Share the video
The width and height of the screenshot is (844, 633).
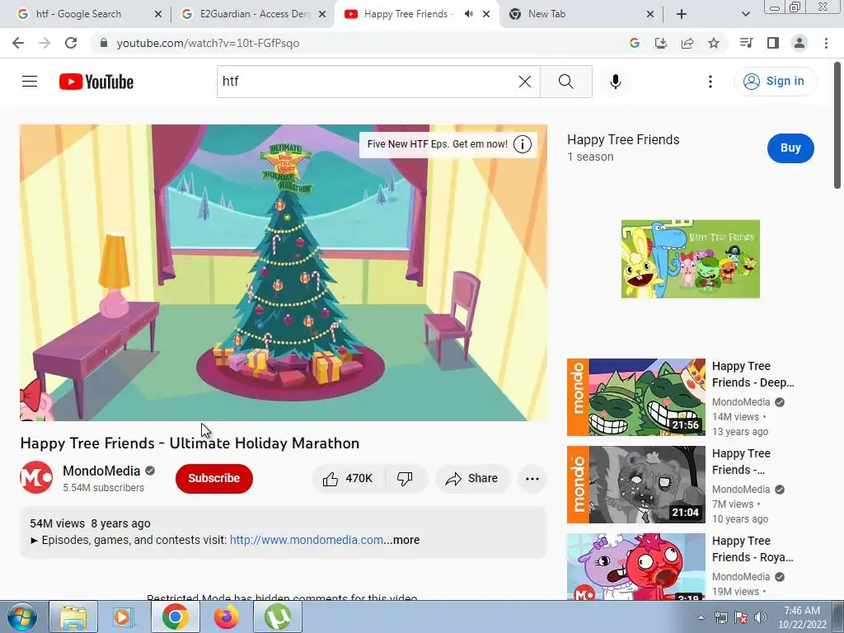click(472, 479)
